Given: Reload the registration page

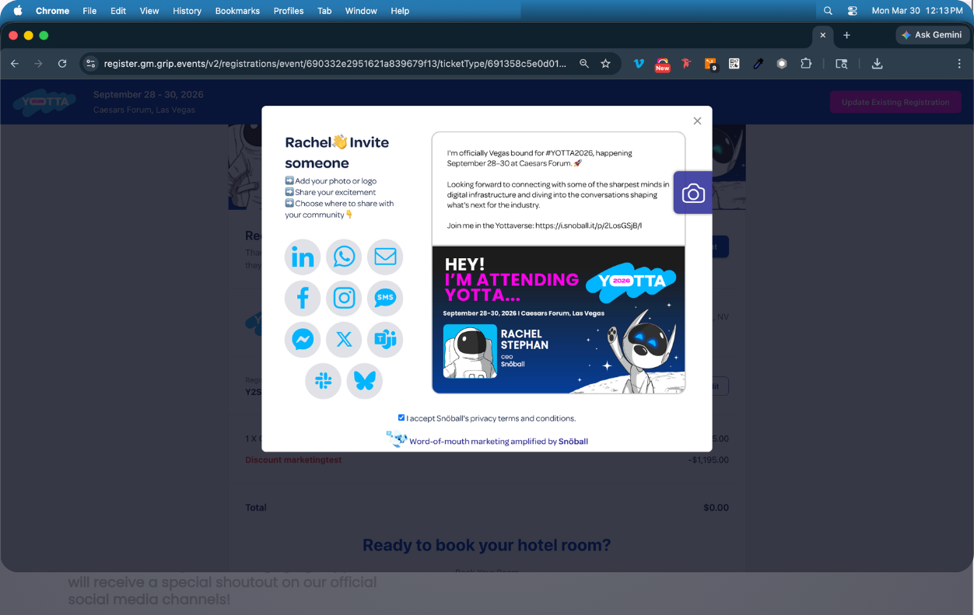Looking at the screenshot, I should [x=62, y=64].
